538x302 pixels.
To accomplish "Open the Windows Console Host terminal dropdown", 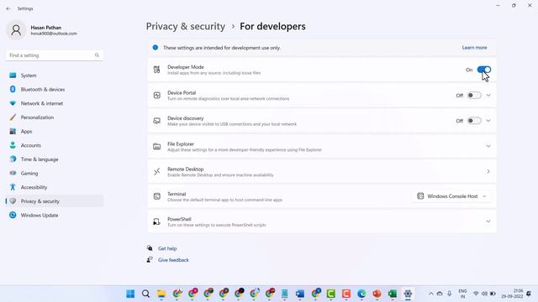I will click(452, 196).
